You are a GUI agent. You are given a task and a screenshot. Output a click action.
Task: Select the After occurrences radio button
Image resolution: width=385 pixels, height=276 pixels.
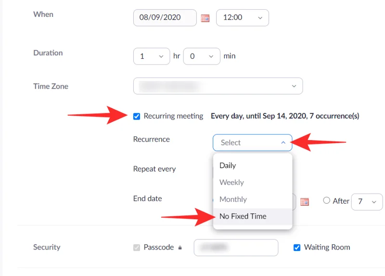tap(327, 201)
